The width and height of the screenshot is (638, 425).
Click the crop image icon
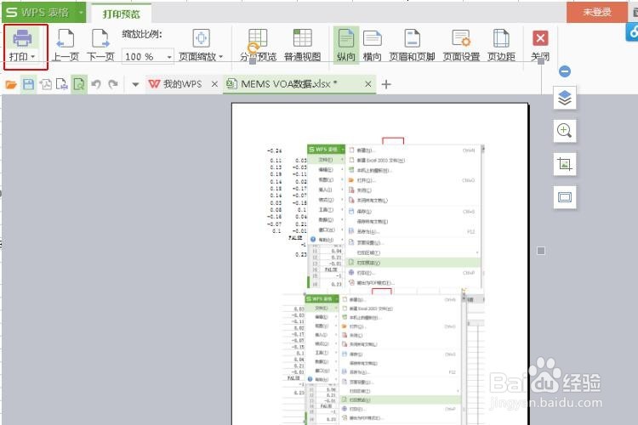[x=564, y=164]
